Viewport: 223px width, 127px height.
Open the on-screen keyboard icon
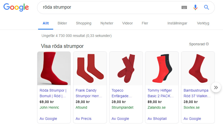(184, 7)
